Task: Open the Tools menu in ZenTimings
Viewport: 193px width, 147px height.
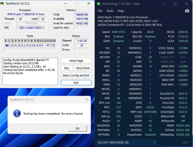Action: 110,11
